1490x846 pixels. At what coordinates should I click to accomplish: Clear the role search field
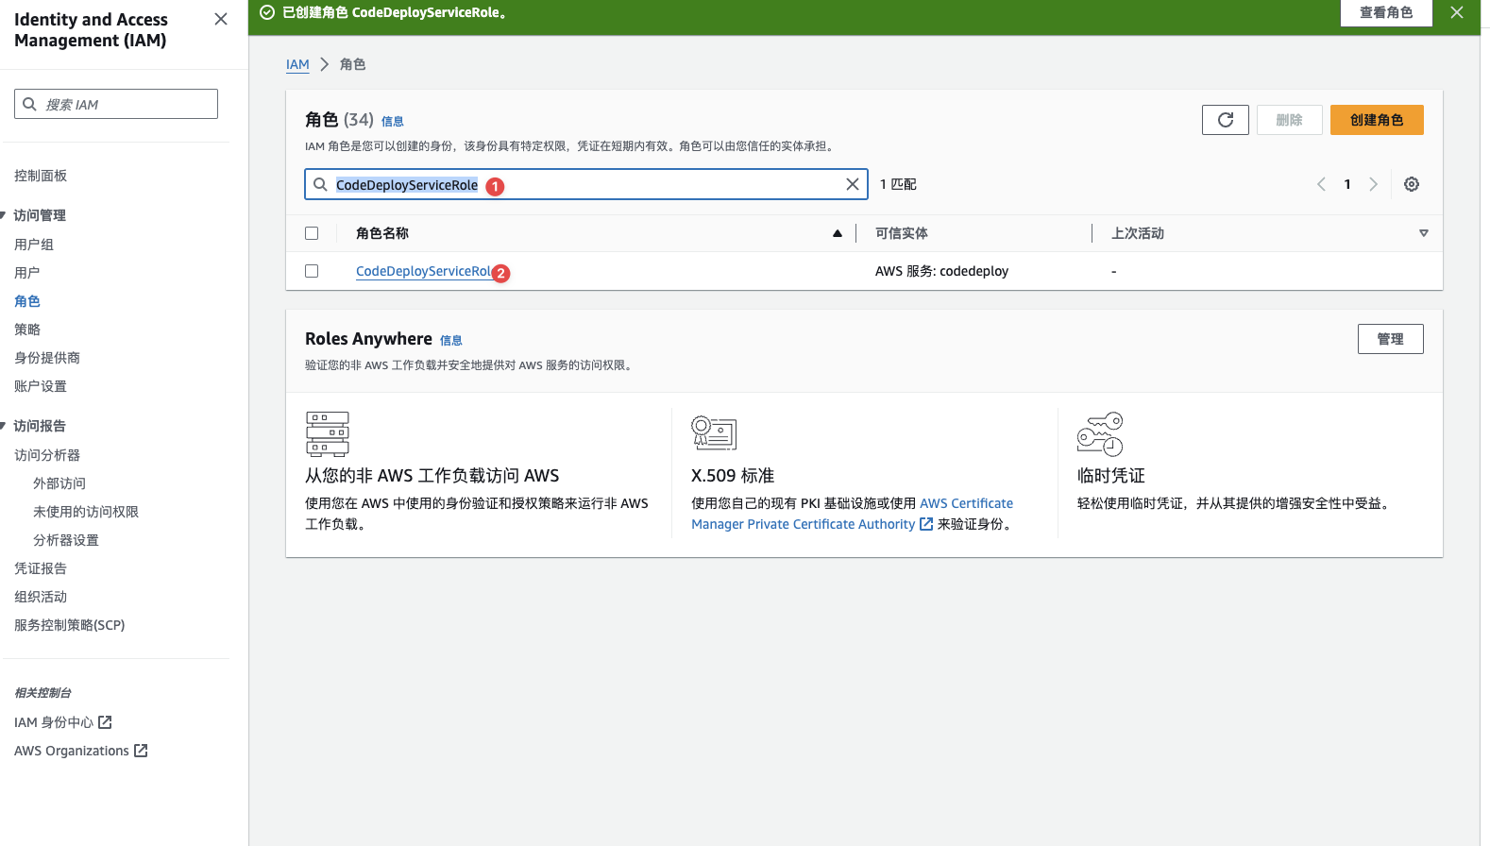pyautogui.click(x=853, y=184)
